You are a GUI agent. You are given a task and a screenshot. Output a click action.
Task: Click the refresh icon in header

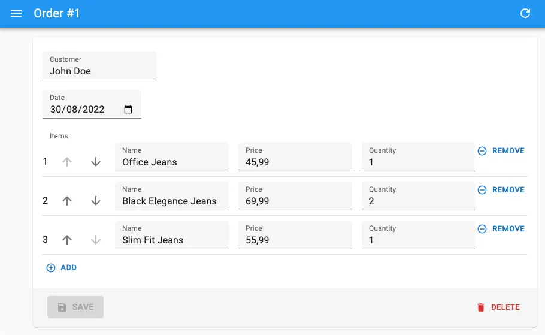click(x=525, y=13)
